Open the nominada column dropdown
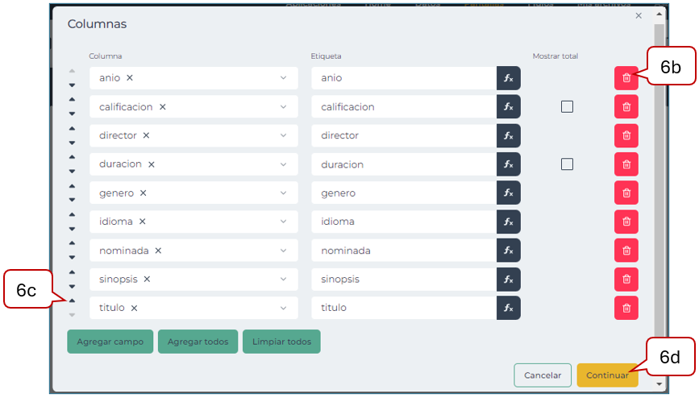 (283, 251)
